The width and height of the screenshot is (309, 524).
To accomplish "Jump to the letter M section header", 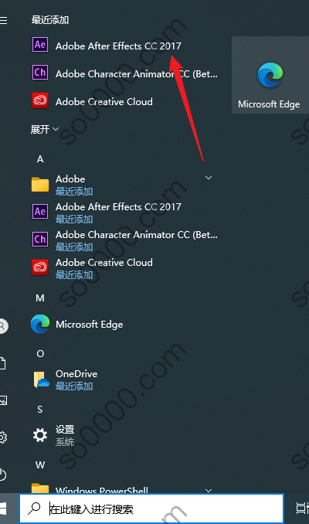I will (x=40, y=298).
